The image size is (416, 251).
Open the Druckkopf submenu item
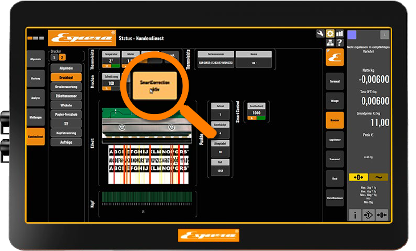(x=66, y=77)
